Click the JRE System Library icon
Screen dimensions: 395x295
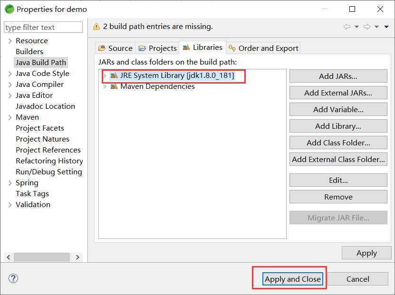[x=114, y=75]
